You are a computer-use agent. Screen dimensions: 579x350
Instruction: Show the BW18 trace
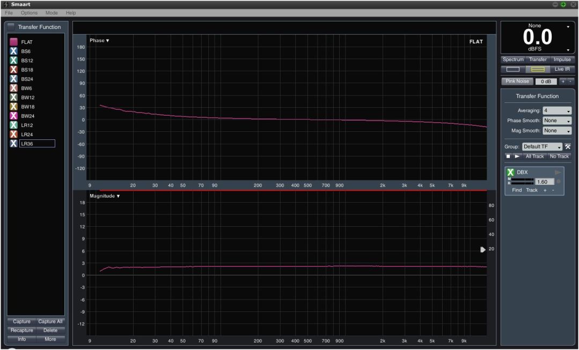click(13, 106)
